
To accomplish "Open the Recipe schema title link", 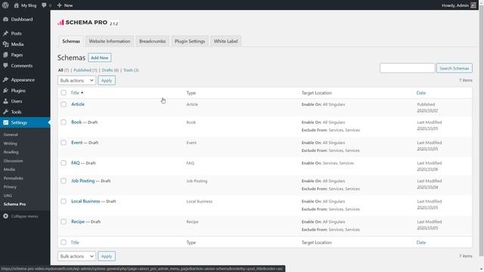I will click(x=78, y=221).
